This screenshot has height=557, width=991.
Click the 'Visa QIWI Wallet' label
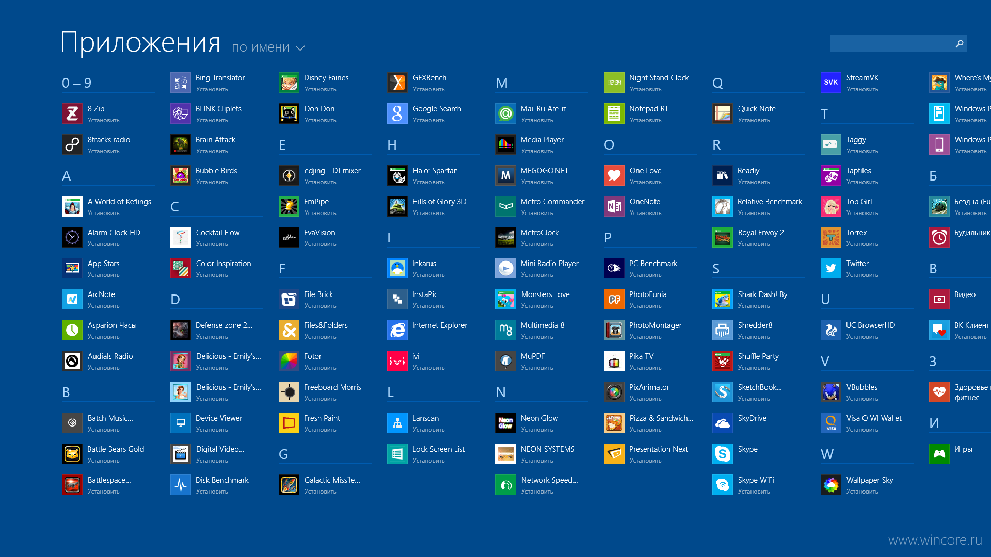point(874,418)
